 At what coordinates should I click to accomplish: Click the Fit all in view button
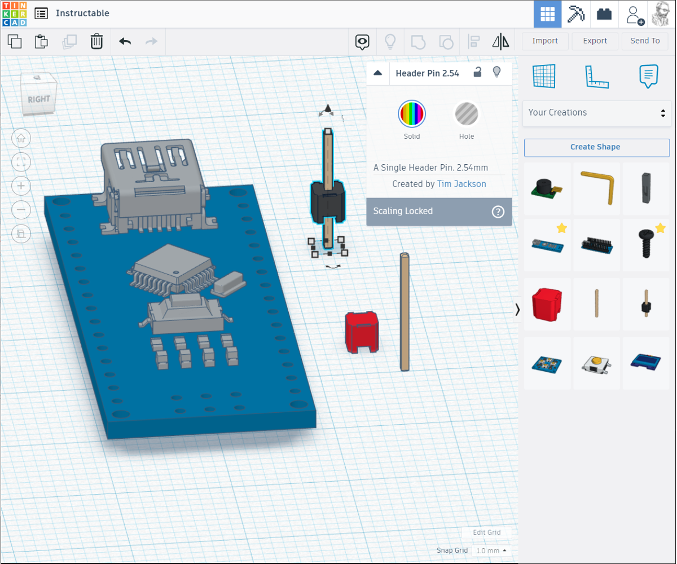click(21, 162)
